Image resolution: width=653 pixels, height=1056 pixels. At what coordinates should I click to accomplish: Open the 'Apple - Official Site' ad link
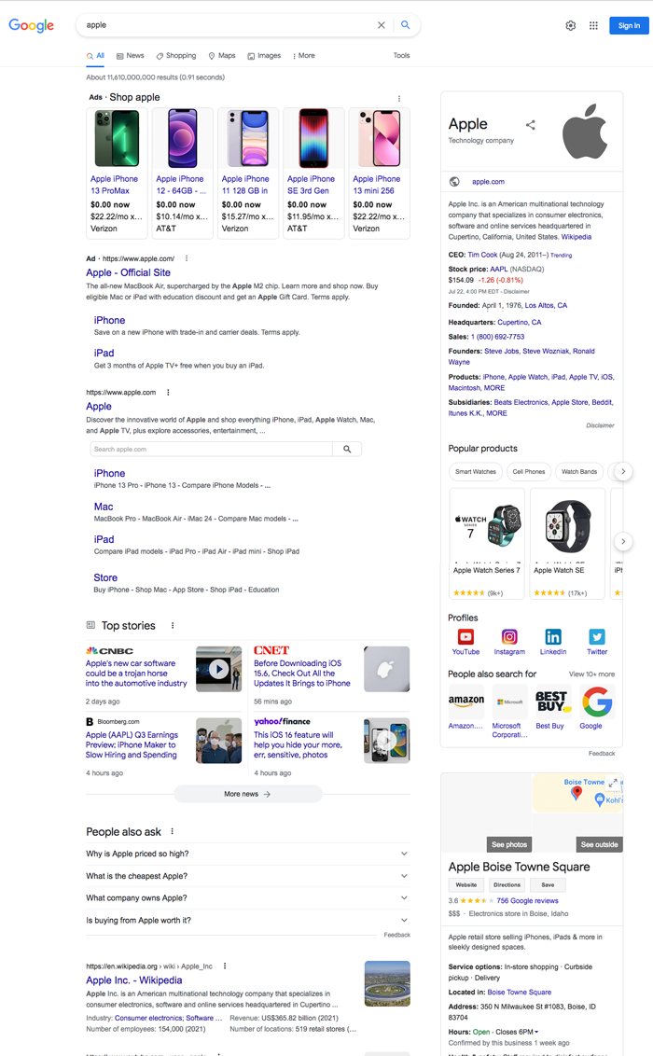point(128,272)
